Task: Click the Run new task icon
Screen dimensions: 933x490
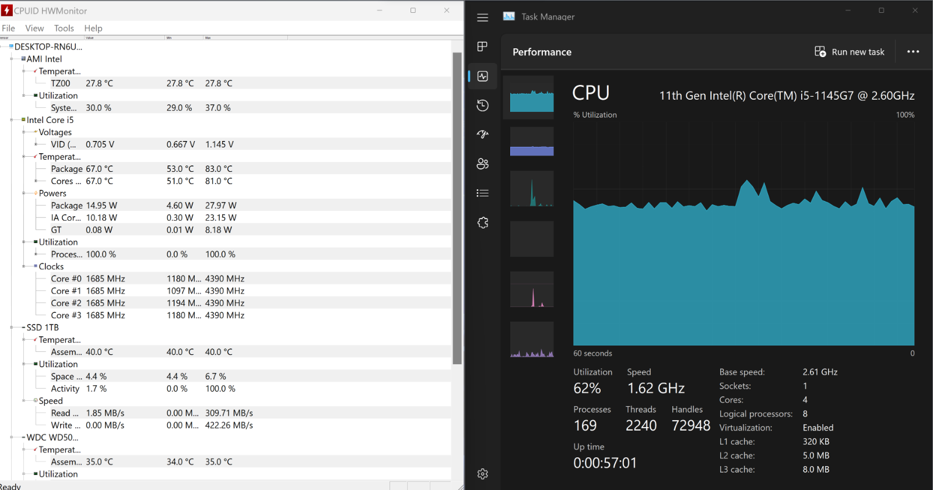Action: point(820,52)
